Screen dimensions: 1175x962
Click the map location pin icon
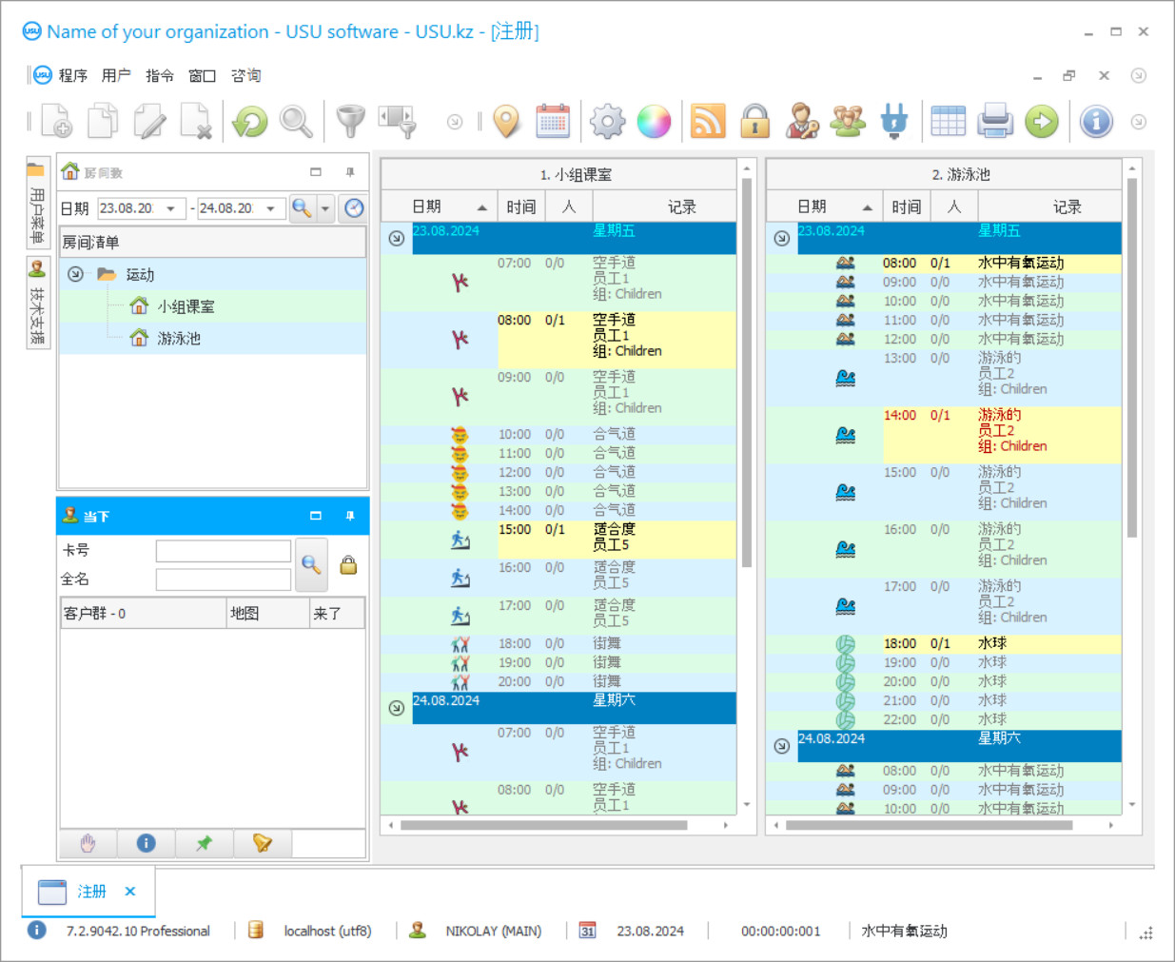(x=507, y=122)
